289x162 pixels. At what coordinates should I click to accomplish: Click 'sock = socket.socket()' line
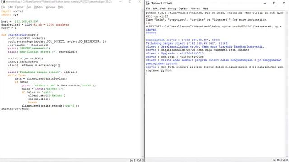tap(26, 38)
